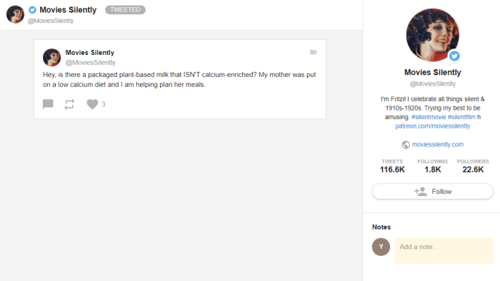Image resolution: width=500 pixels, height=281 pixels.
Task: Click the 8h tweet timestamp
Action: 313,52
